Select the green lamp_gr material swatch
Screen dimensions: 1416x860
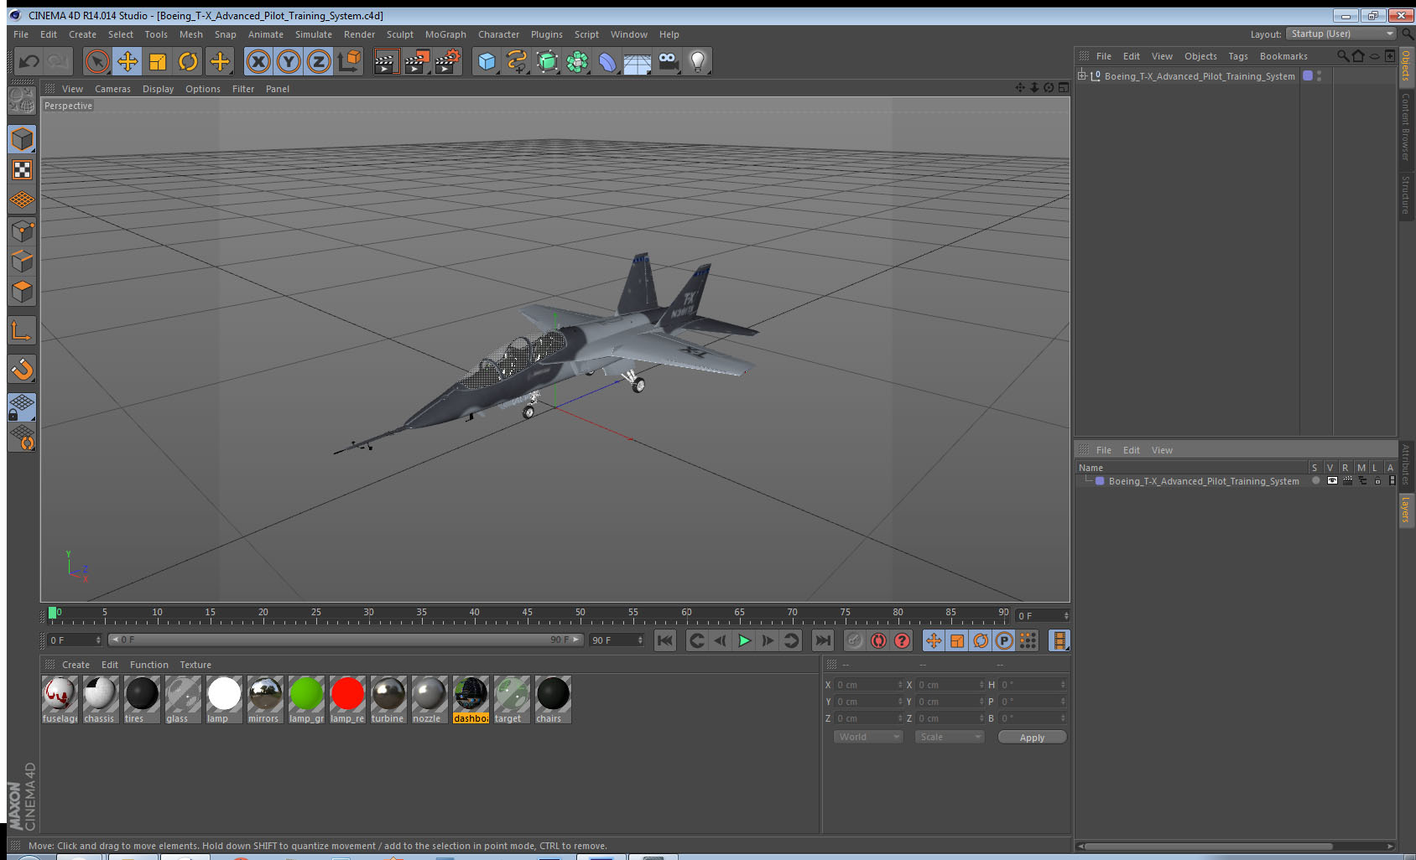click(x=306, y=700)
